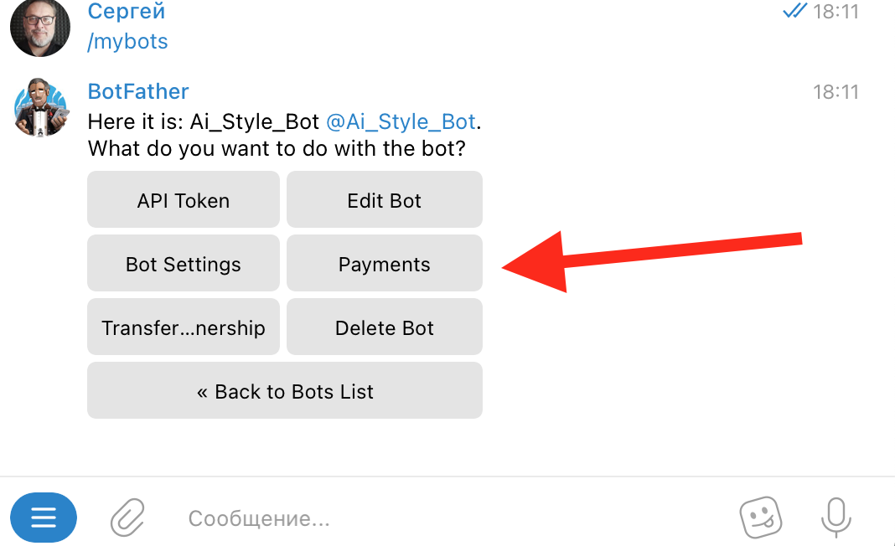Click BotFather's profile avatar

pyautogui.click(x=40, y=107)
